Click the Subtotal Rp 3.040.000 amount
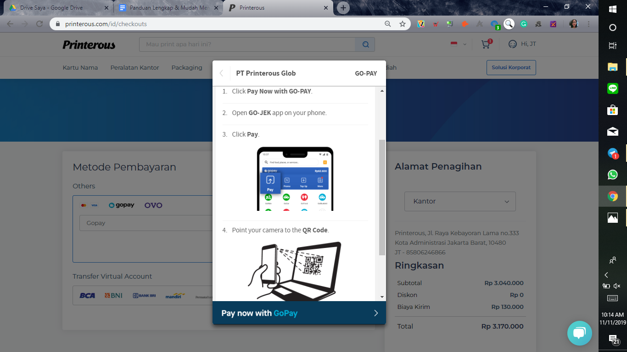627x352 pixels. [504, 283]
